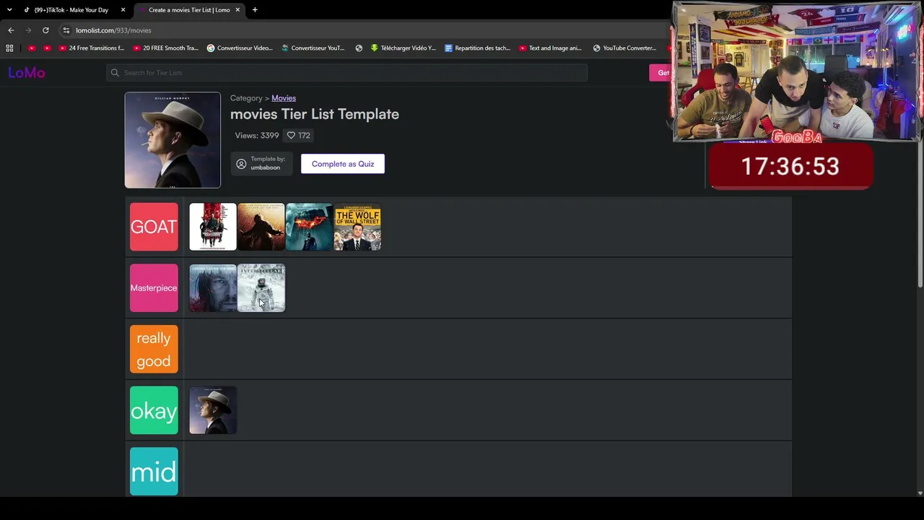
Task: Click the heart like icon
Action: click(291, 135)
